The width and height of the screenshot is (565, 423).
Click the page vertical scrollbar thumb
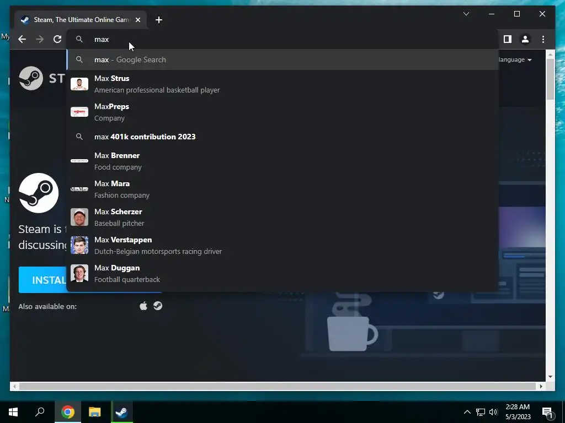point(550,79)
